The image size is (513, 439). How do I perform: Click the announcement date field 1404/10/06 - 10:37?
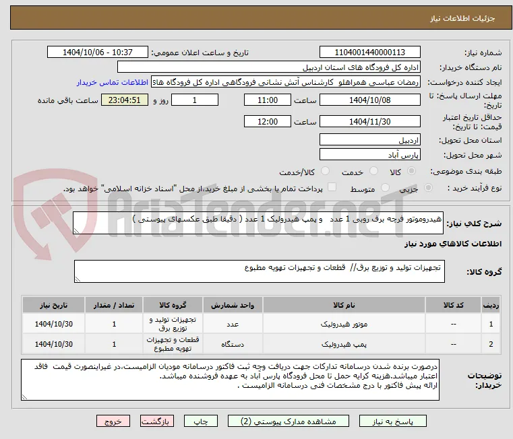[x=98, y=53]
